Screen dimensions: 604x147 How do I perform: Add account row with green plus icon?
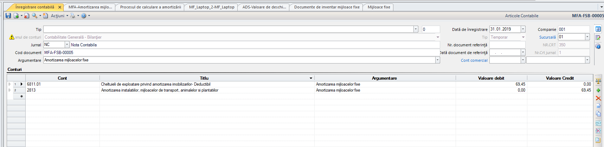pyautogui.click(x=598, y=90)
